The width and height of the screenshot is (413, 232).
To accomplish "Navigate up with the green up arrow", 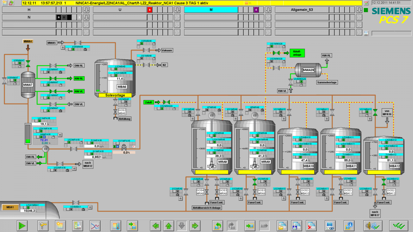I will pyautogui.click(x=169, y=226).
